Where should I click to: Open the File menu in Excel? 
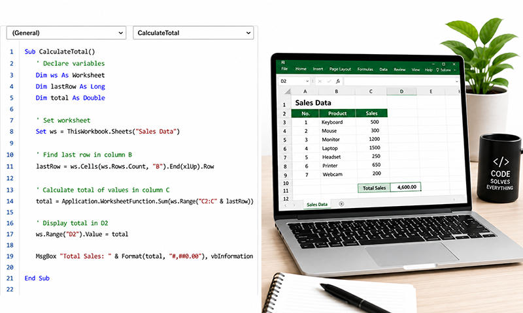pyautogui.click(x=284, y=69)
